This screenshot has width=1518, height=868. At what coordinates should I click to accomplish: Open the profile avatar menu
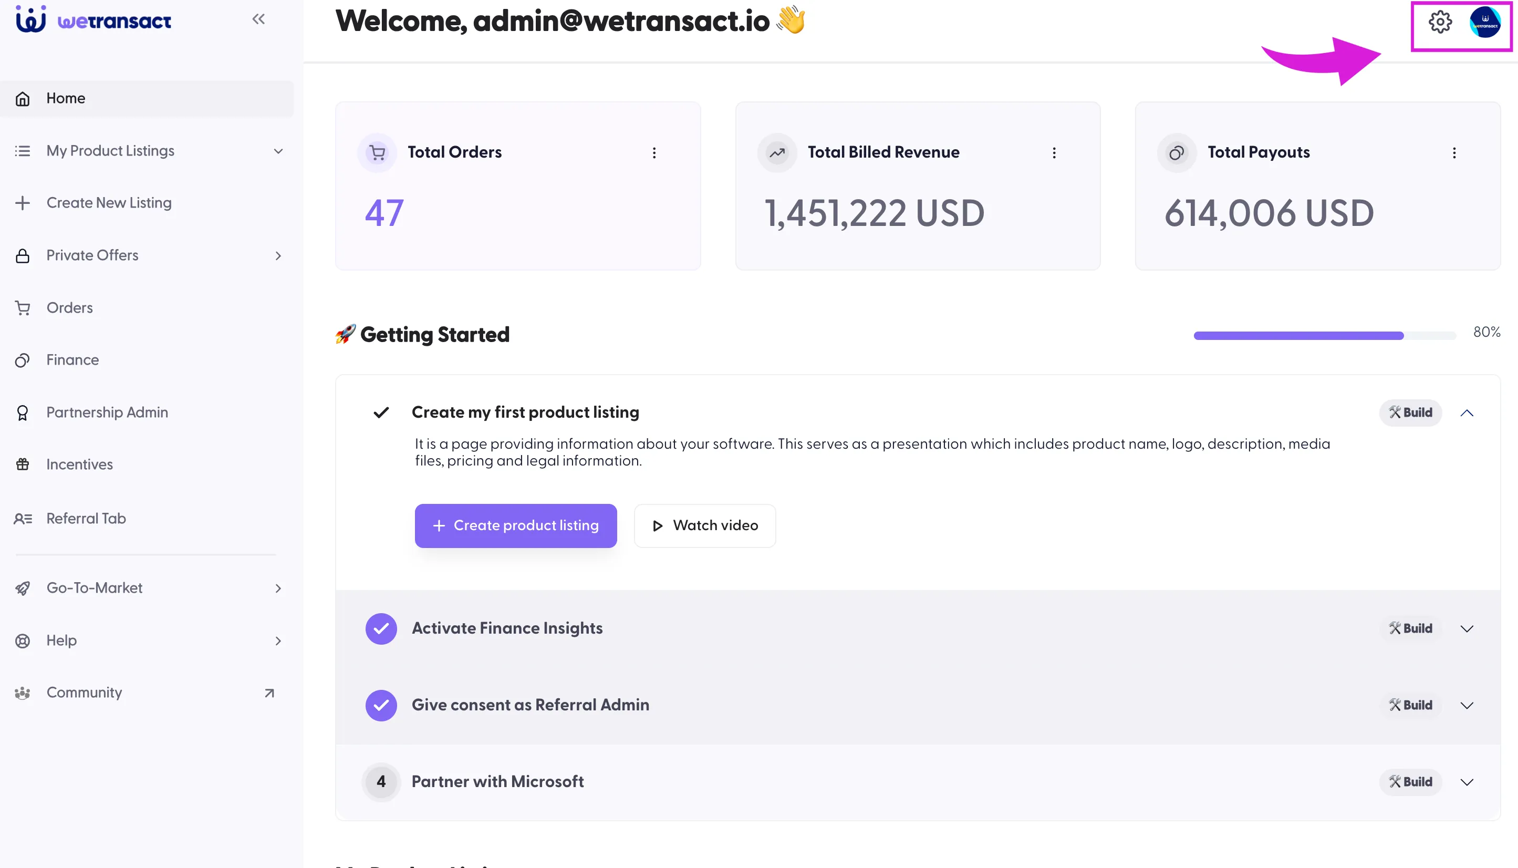click(1484, 22)
